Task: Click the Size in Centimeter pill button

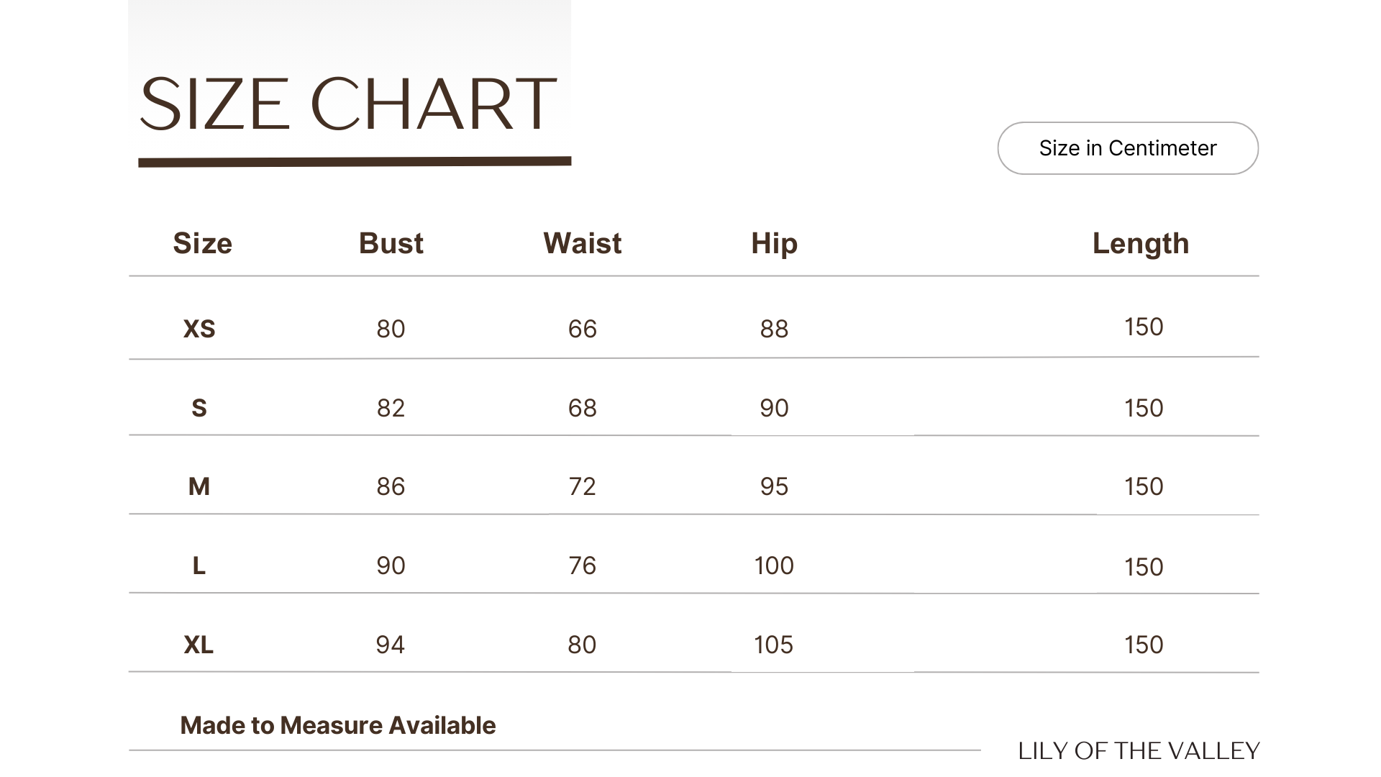Action: coord(1127,148)
